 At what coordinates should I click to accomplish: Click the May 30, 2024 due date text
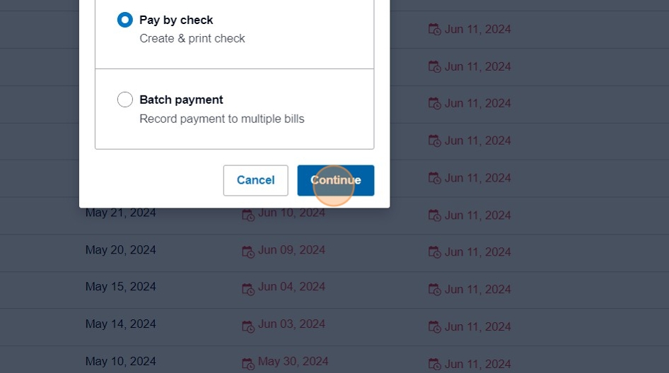click(291, 362)
